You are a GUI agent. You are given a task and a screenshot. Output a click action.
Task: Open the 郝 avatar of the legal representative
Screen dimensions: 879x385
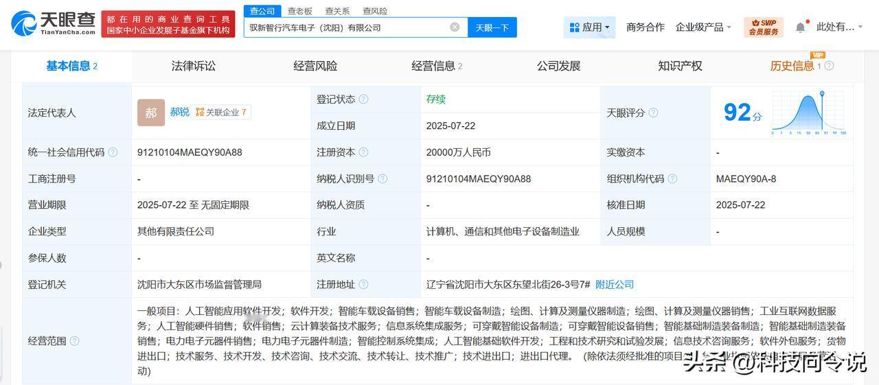click(x=151, y=113)
